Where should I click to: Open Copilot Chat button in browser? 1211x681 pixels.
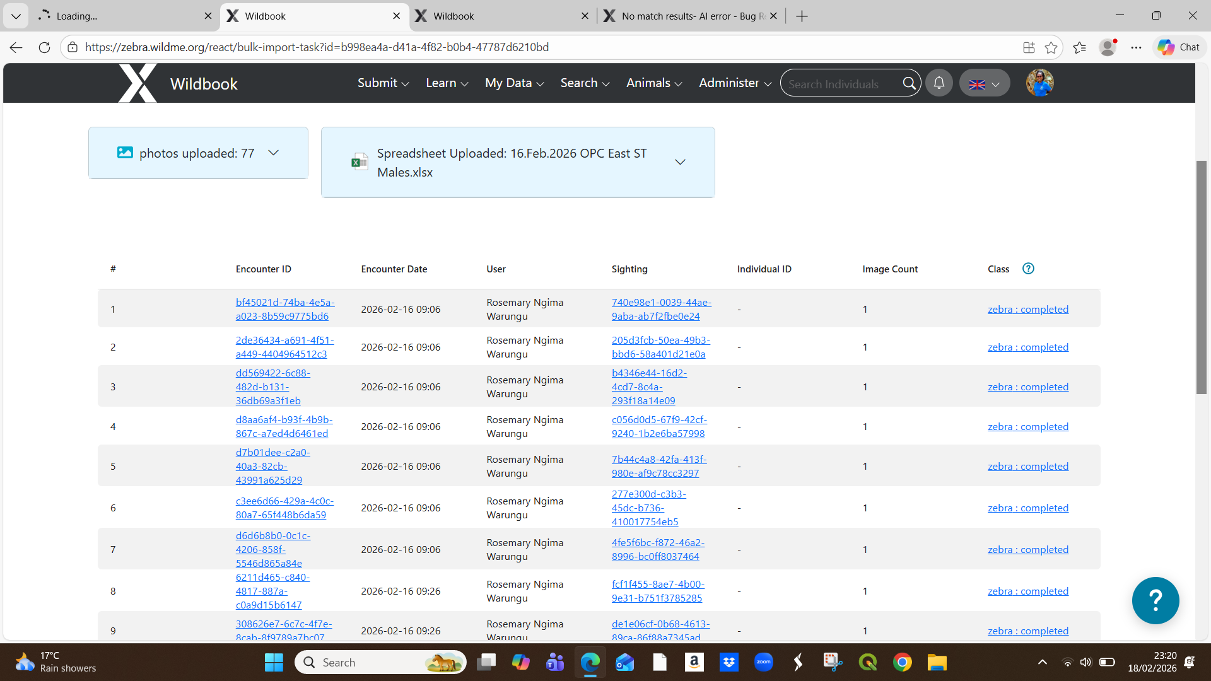click(1179, 47)
